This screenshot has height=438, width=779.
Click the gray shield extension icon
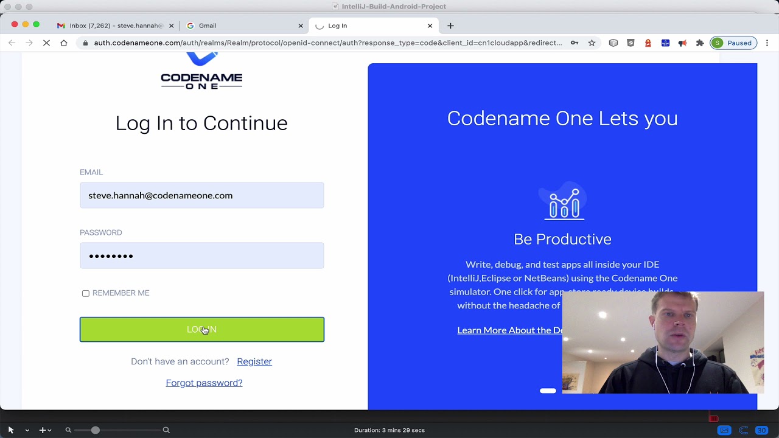point(631,43)
